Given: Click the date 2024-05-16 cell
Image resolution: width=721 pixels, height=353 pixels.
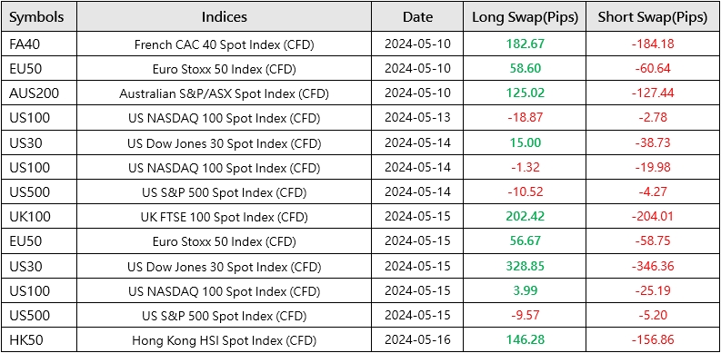Looking at the screenshot, I should [x=417, y=340].
